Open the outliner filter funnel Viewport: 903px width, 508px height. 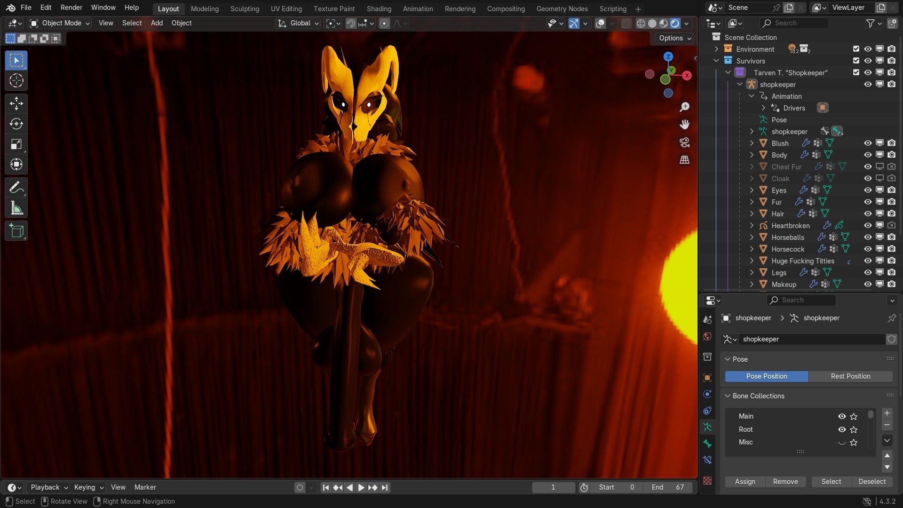point(873,23)
